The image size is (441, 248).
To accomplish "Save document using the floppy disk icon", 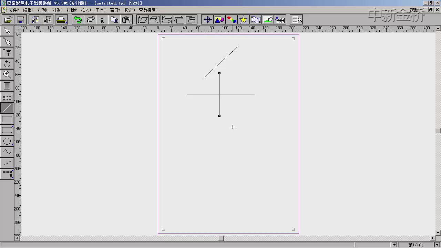I will [x=20, y=20].
